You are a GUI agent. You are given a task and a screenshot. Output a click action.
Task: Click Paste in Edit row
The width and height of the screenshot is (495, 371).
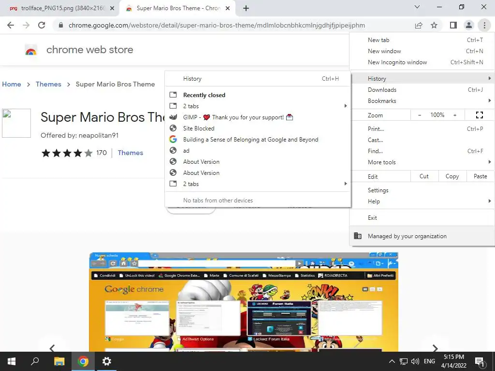tap(480, 176)
